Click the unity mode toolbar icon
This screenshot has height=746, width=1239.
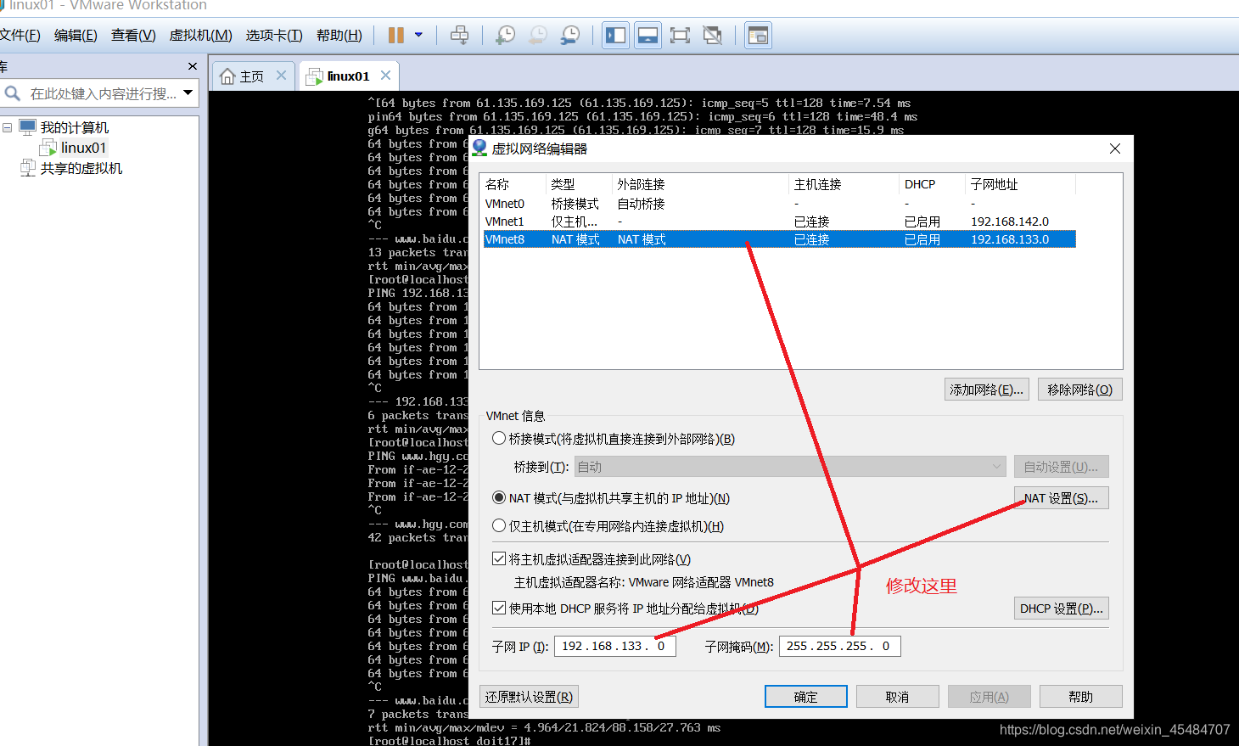tap(713, 36)
